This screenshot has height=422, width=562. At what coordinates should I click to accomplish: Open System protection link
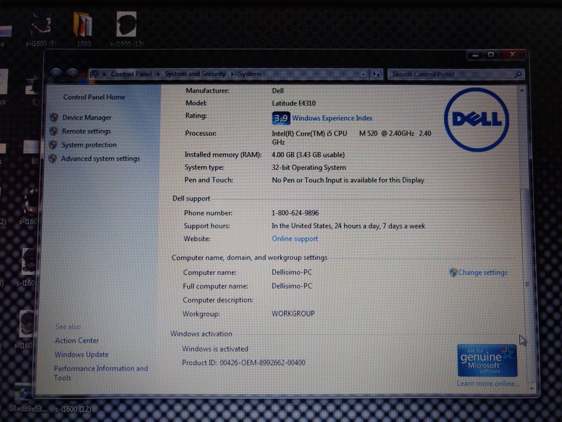tap(89, 145)
